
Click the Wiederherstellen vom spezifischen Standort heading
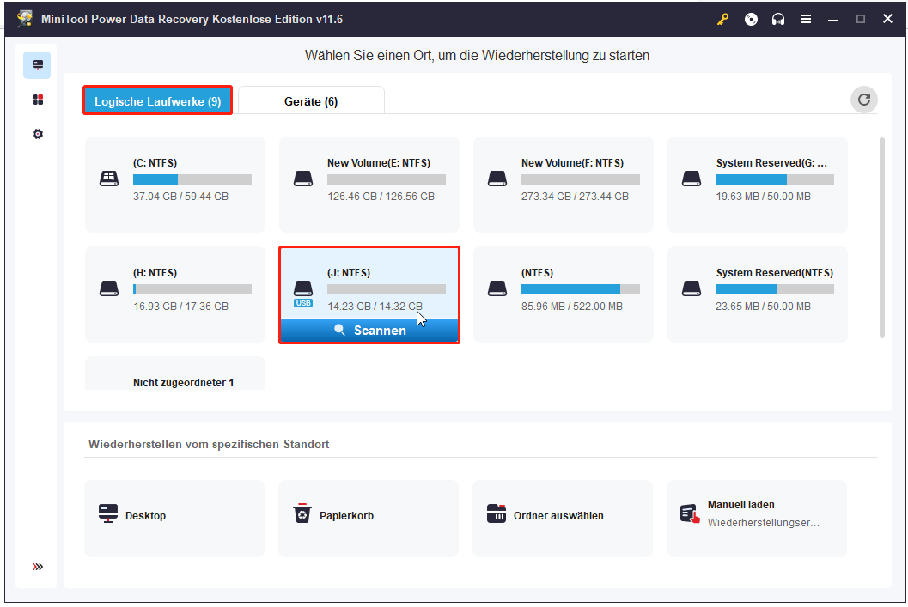[x=209, y=444]
